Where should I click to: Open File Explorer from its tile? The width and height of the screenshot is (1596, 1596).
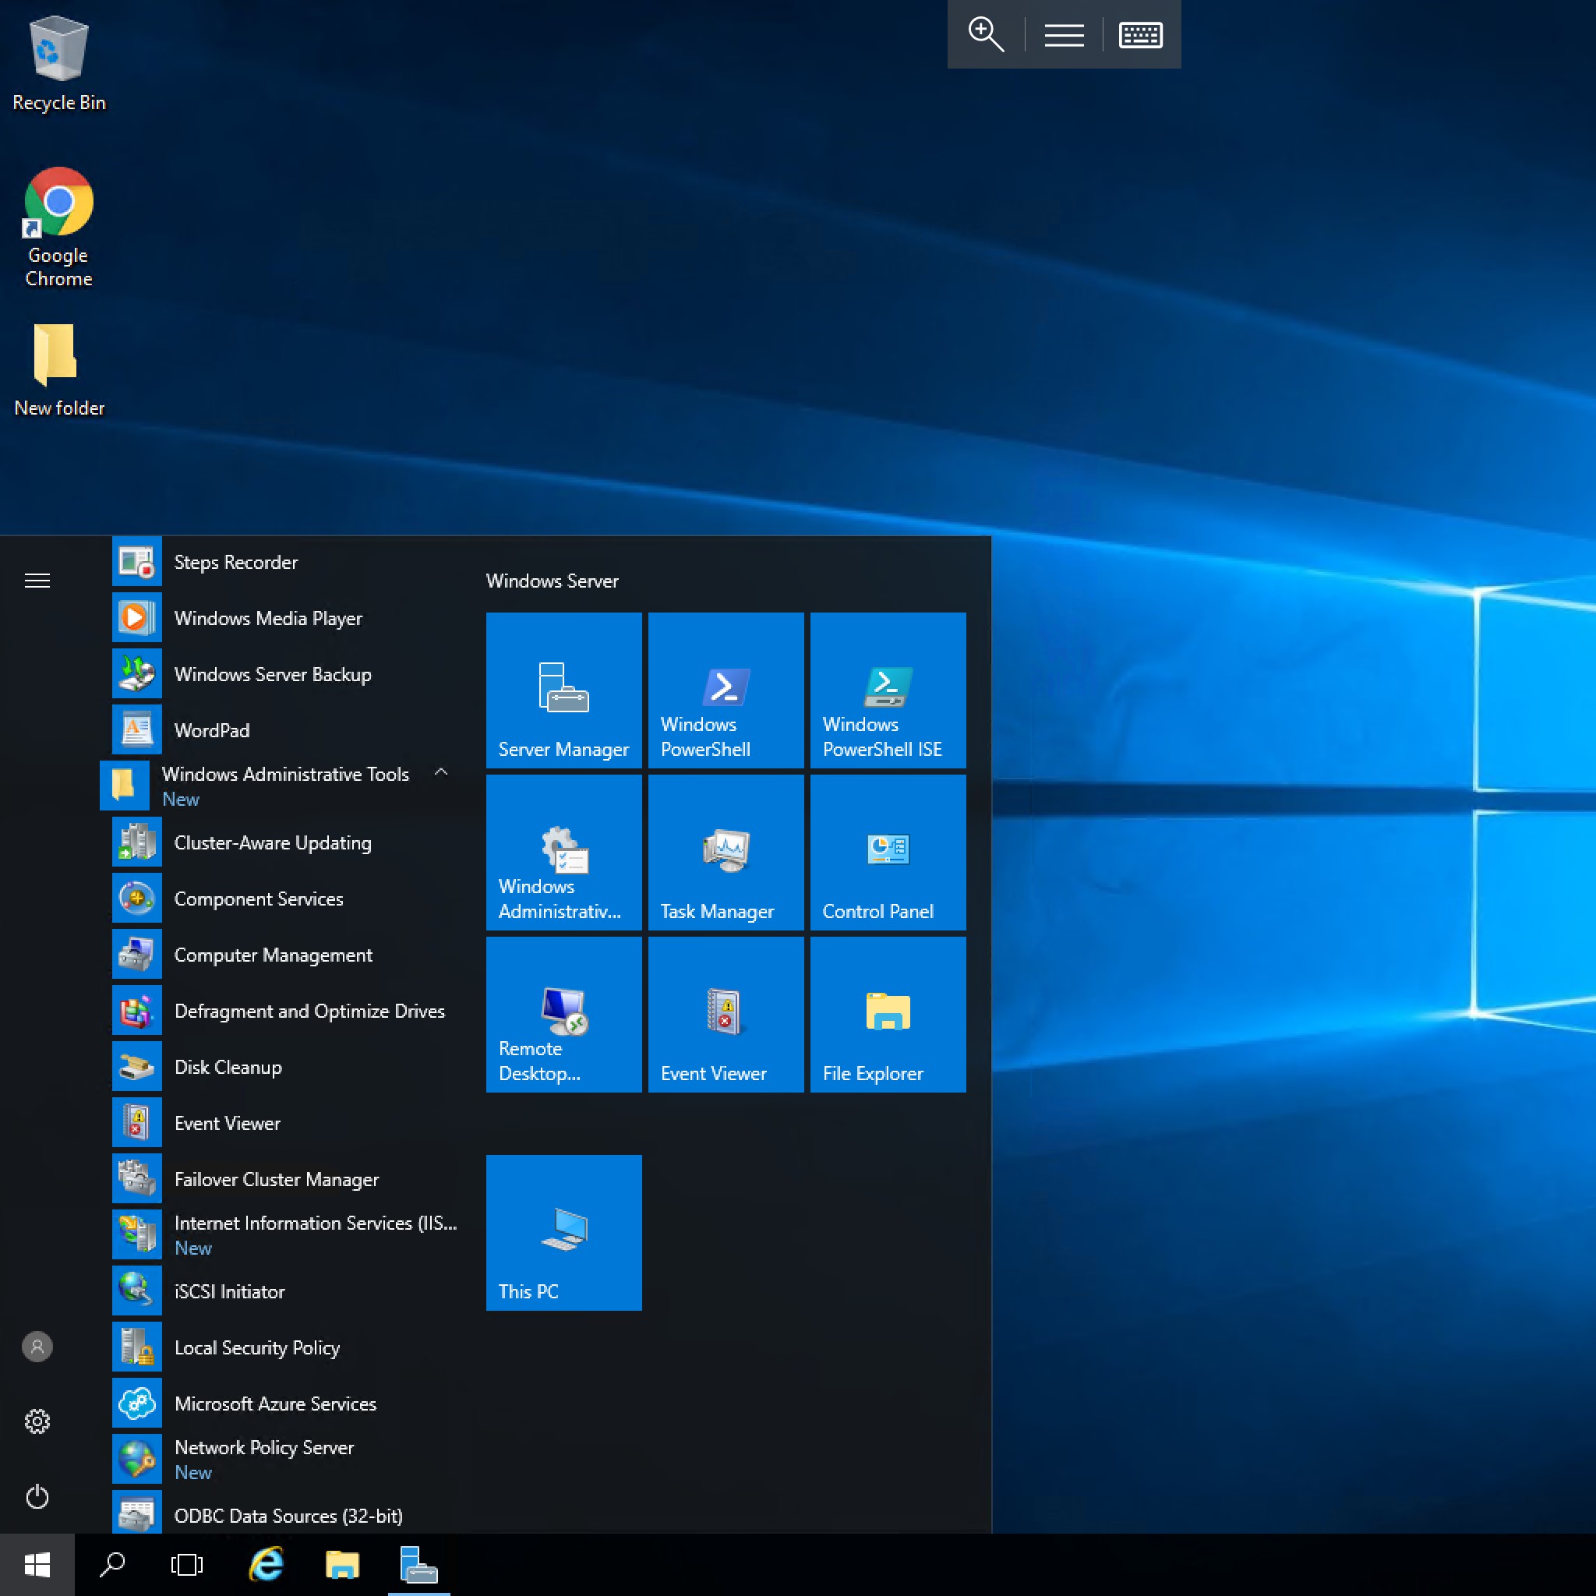[887, 1015]
